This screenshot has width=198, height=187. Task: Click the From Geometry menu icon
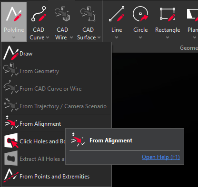tap(11, 70)
